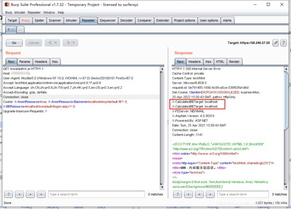The height and width of the screenshot is (209, 291).
Task: Click the request search term input field
Action: (x=96, y=194)
